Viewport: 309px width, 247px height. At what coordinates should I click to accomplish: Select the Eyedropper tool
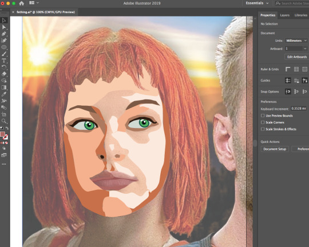coord(4,94)
